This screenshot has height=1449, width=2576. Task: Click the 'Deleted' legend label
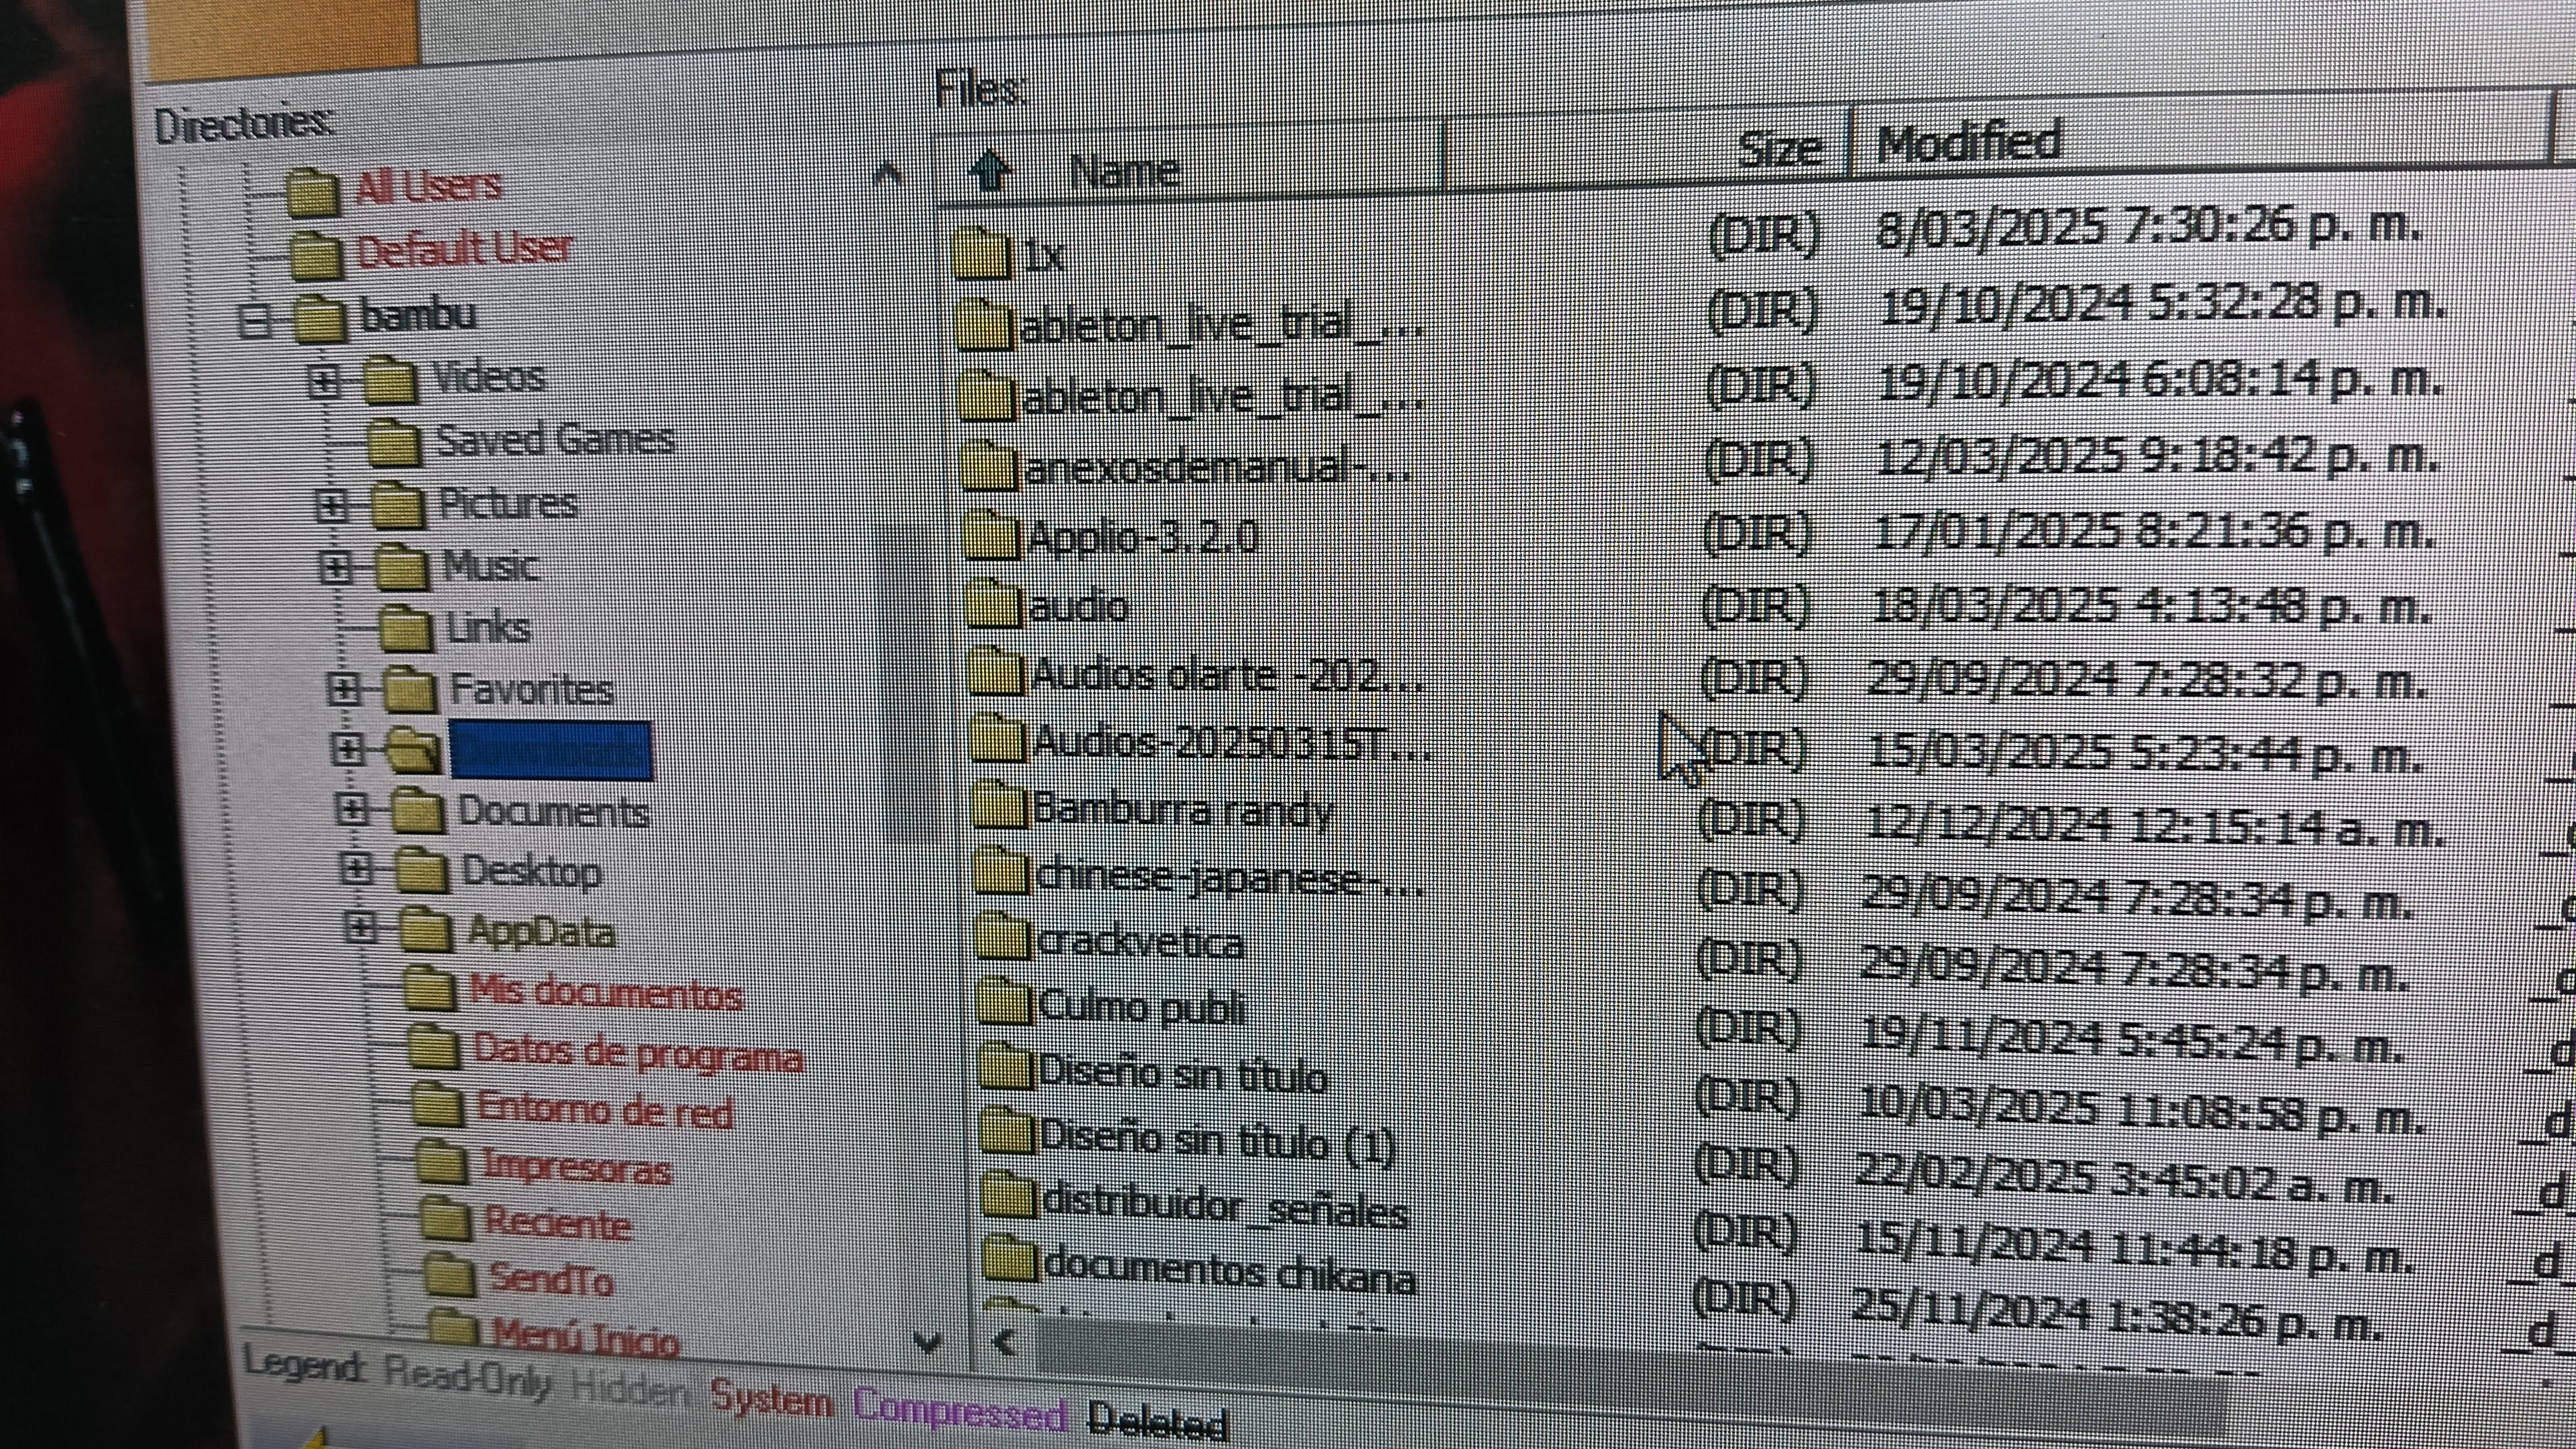[x=1157, y=1421]
